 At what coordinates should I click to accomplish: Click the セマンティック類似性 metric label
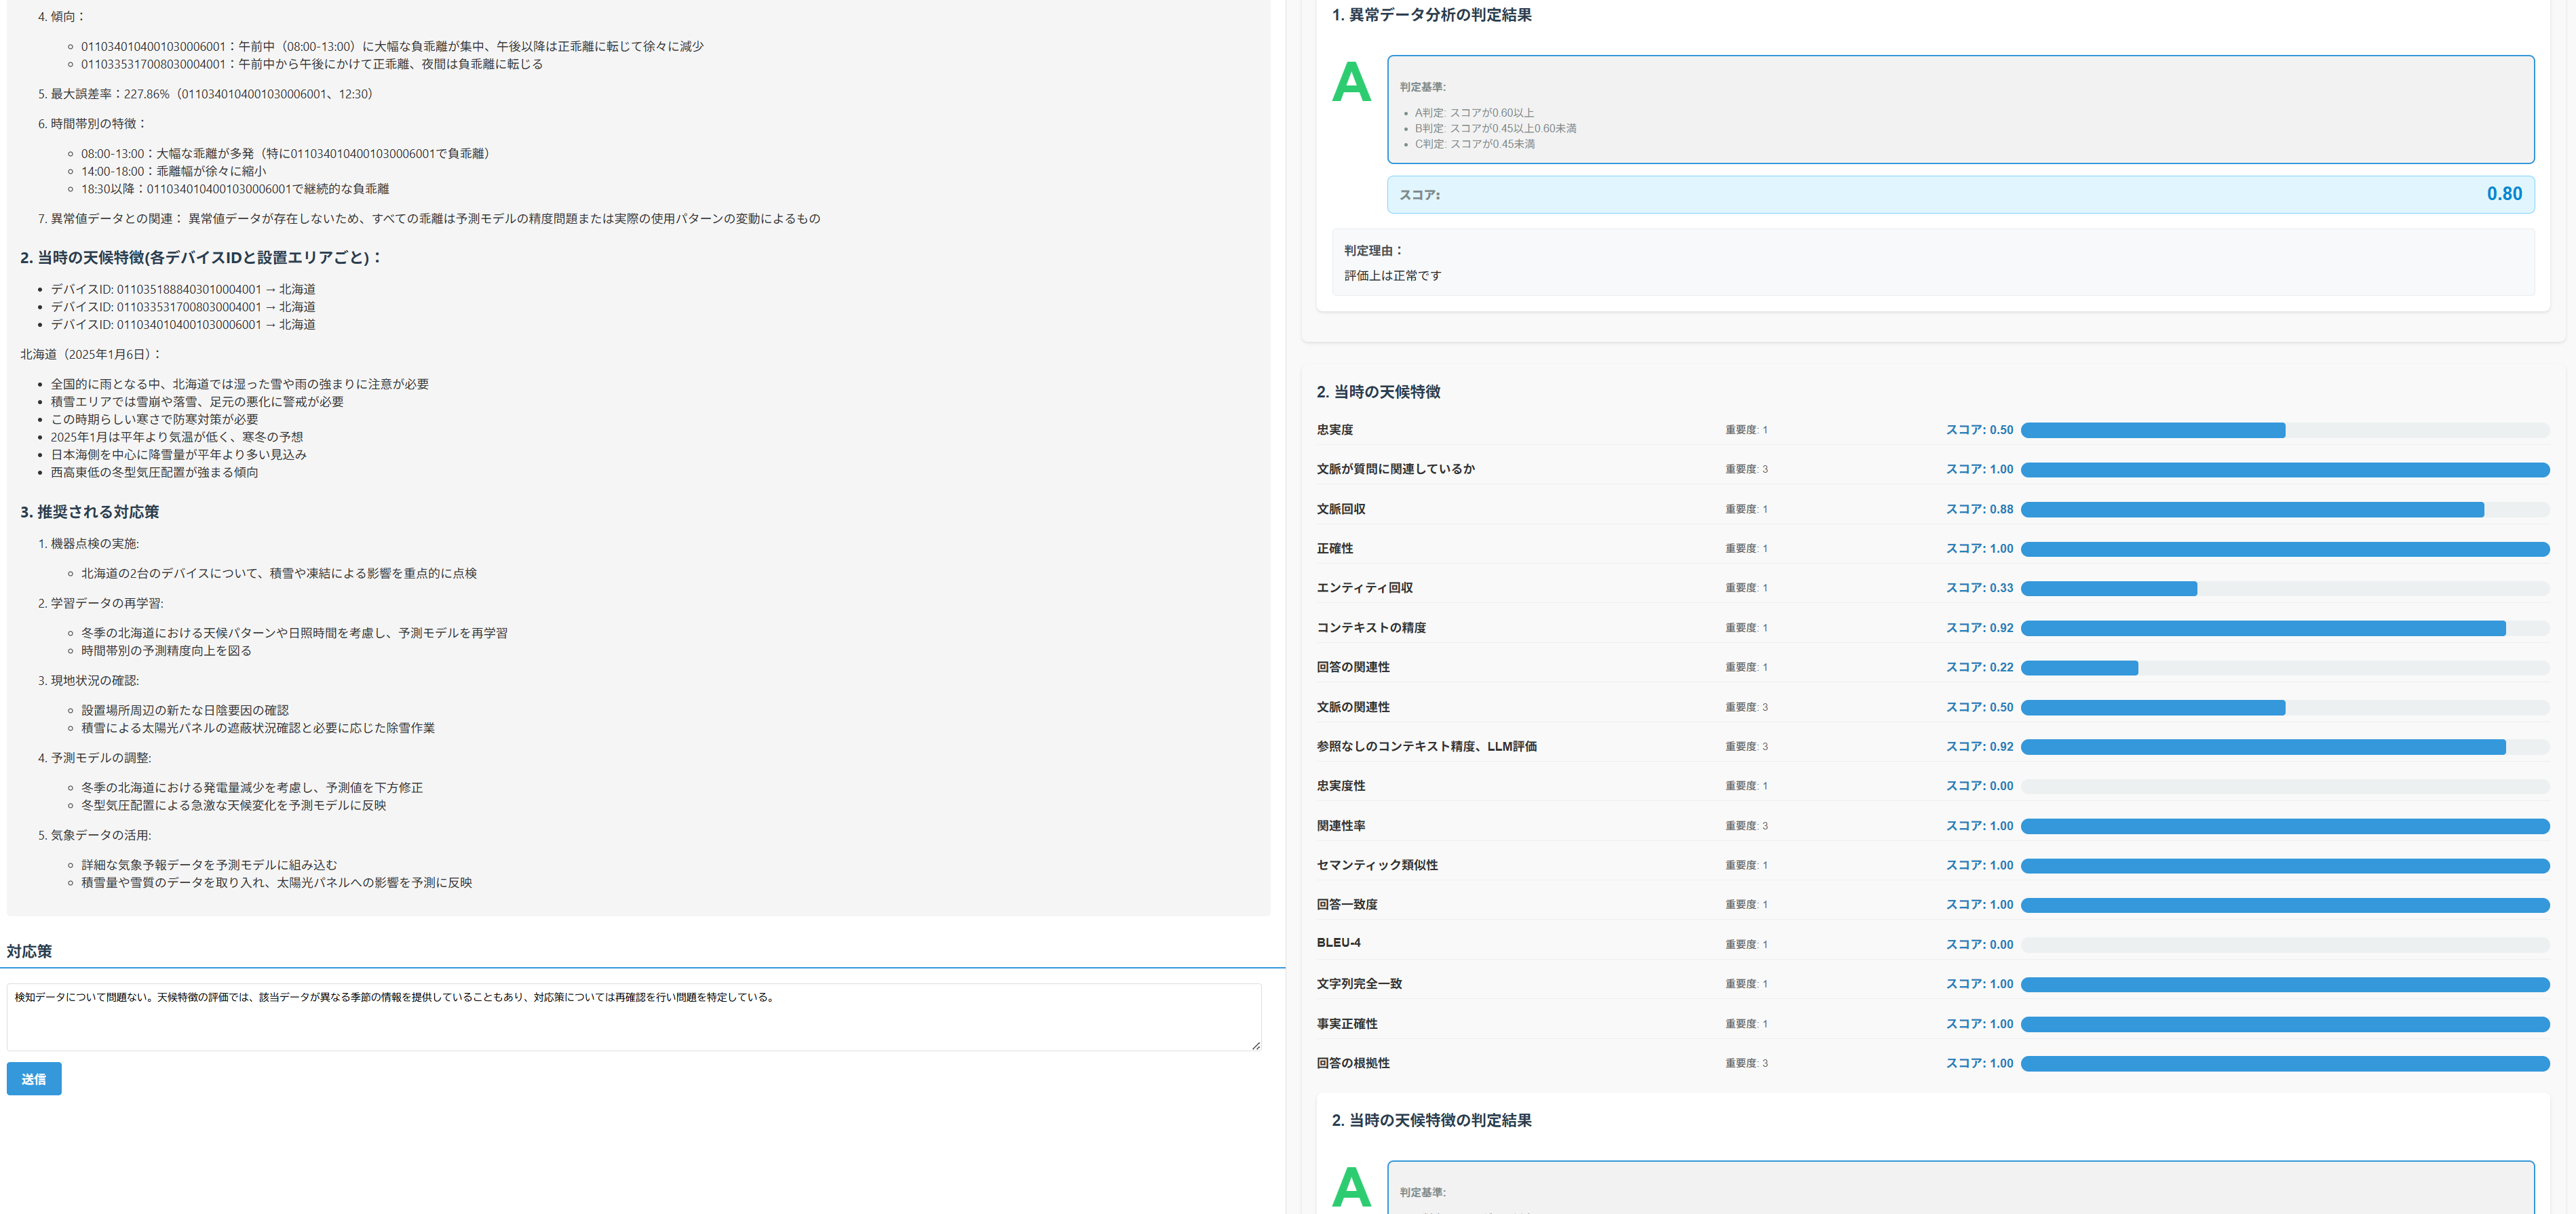tap(1376, 865)
